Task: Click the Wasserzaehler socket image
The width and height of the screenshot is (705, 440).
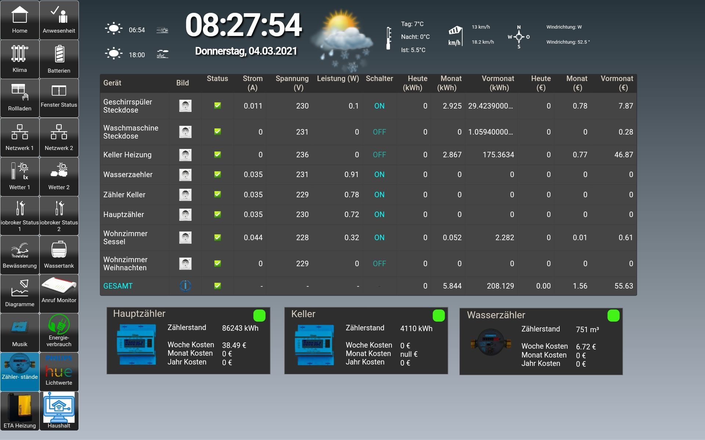Action: point(185,175)
